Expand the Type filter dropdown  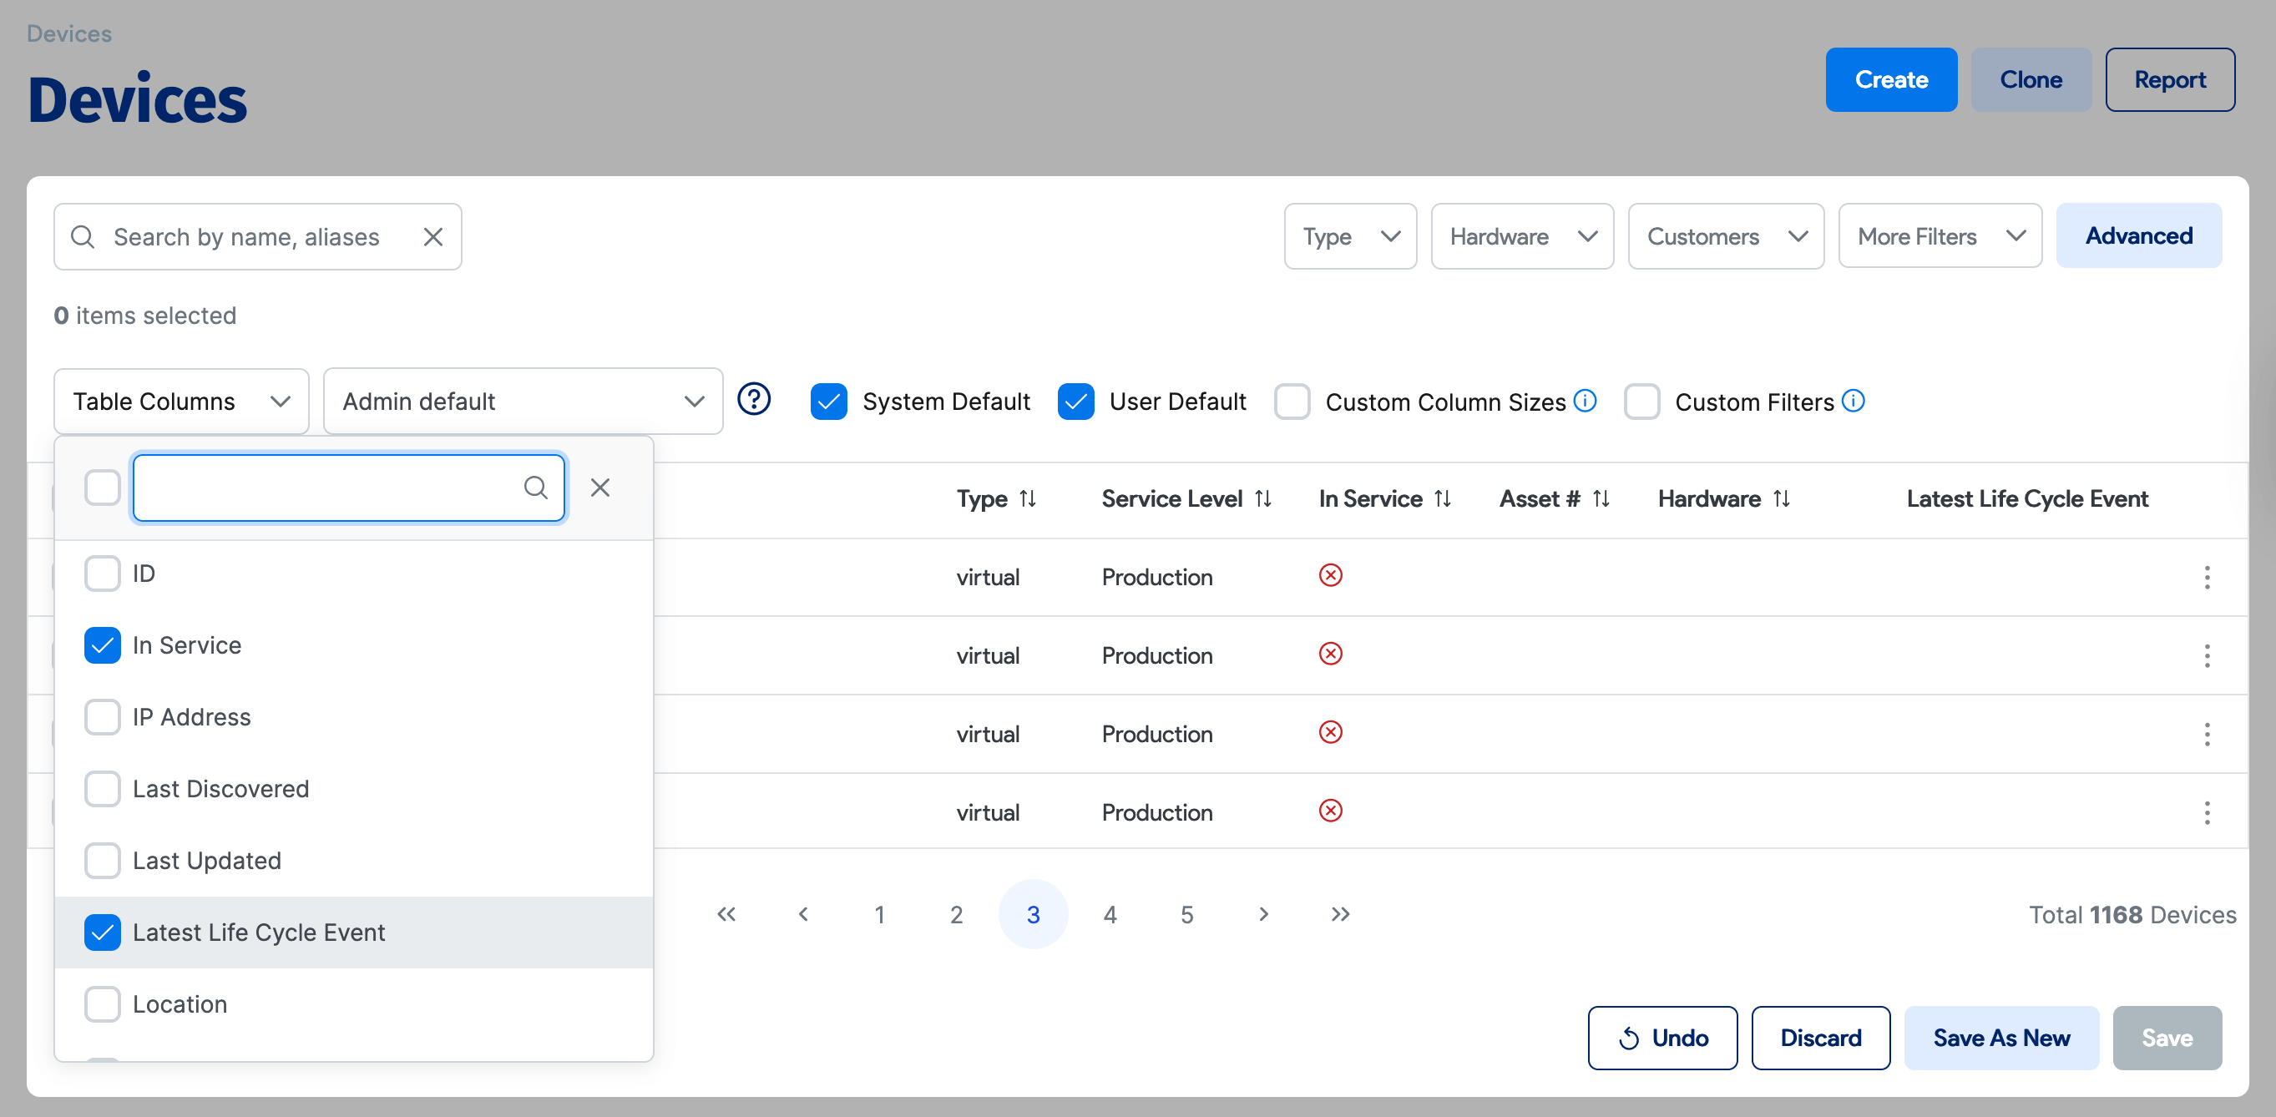pyautogui.click(x=1350, y=237)
